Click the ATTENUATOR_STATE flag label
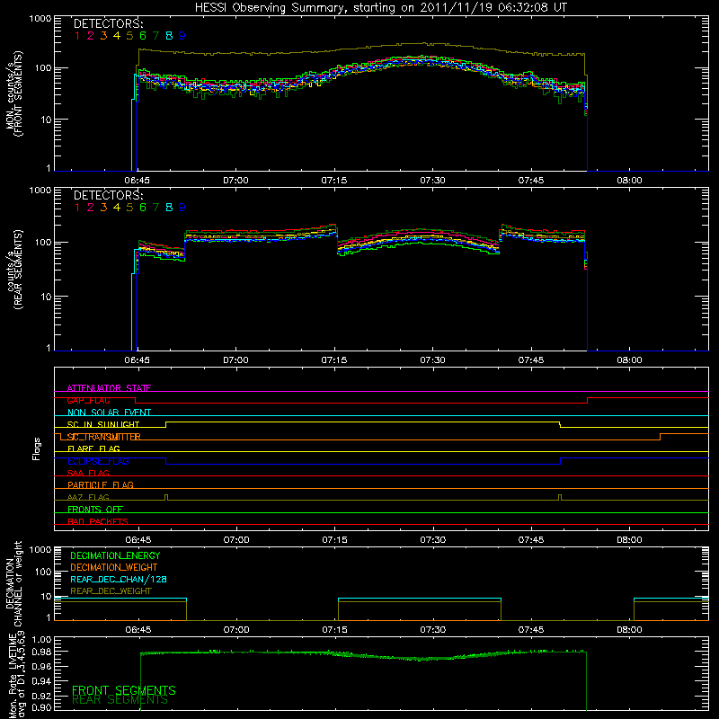Screen dimensions: 719x719 (109, 388)
